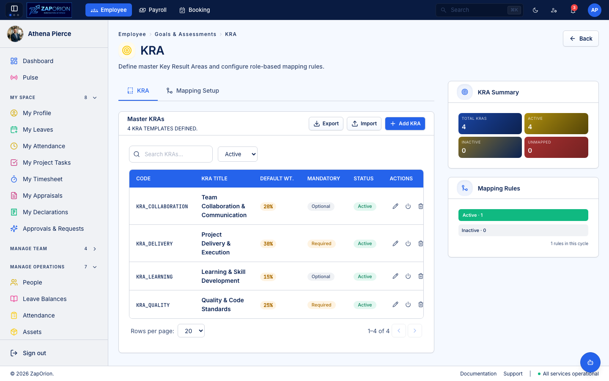Open the Payroll module tab
This screenshot has width=609, height=381.
tap(153, 10)
